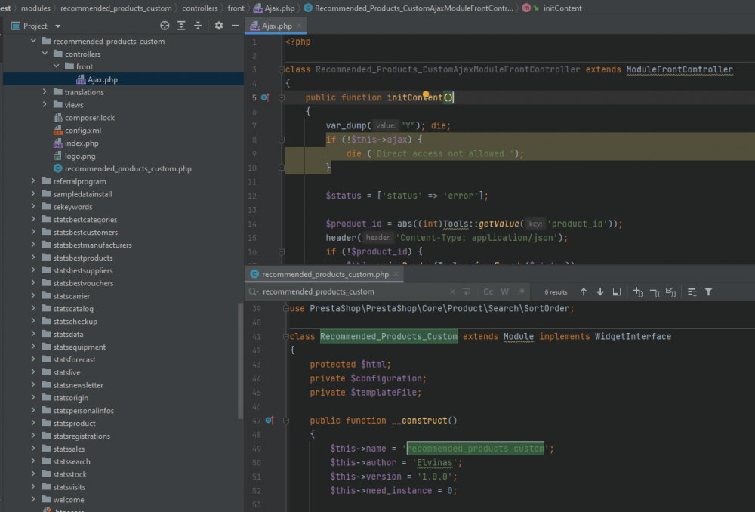
Task: Go to previous search occurrence arrow
Action: 584,291
